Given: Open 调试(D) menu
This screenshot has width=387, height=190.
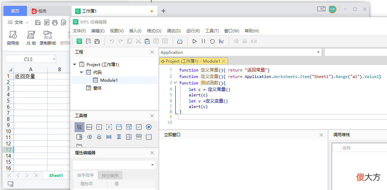Looking at the screenshot, I should tap(174, 31).
